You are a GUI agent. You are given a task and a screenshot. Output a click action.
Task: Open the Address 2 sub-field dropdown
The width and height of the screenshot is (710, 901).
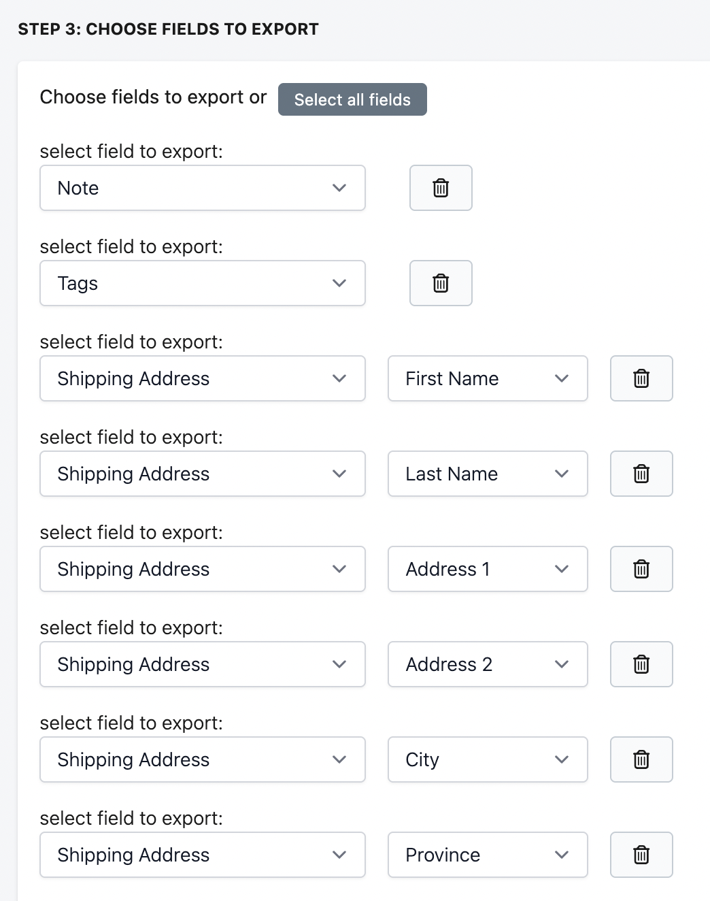488,664
